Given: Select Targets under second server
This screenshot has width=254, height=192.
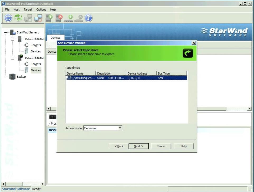Looking at the screenshot, I should pos(36,64).
